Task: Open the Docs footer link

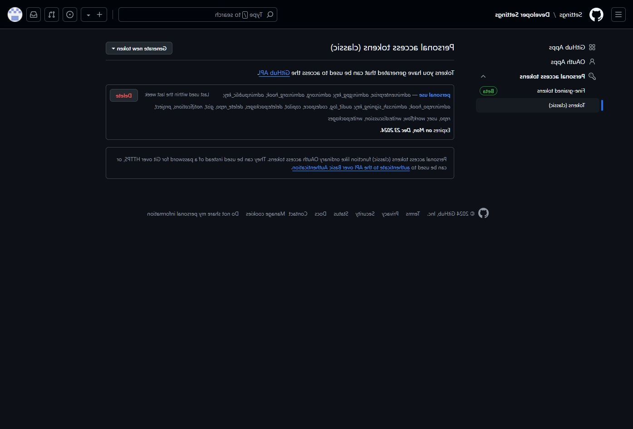Action: 320,214
